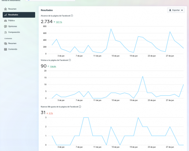
Task: Click the 20 axis label on visits chart
Action: [45, 71]
